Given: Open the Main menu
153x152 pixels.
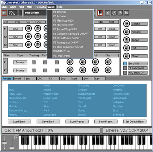Looking at the screenshot, I should 4,7.
